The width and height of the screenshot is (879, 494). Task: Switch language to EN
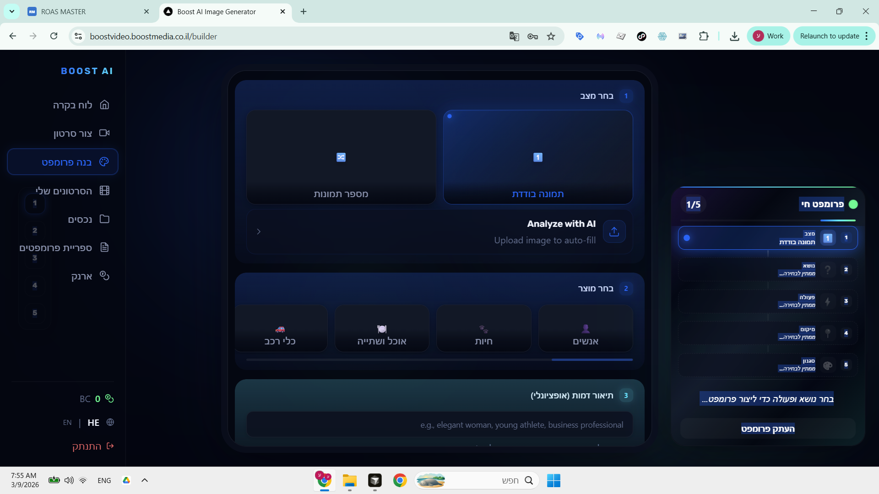[x=67, y=423]
